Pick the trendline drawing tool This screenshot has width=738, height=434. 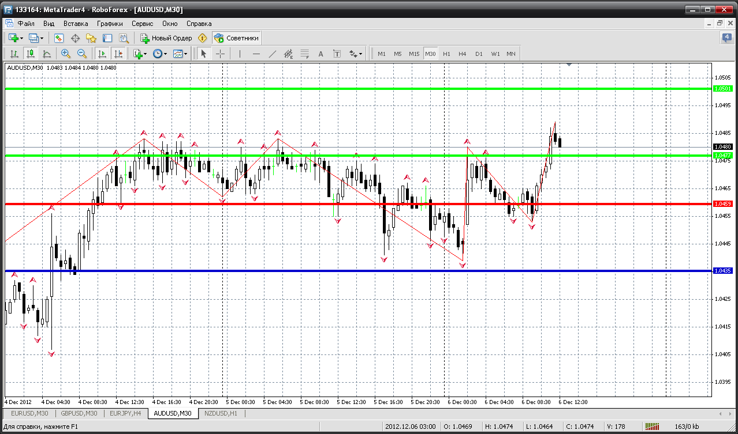tap(273, 54)
